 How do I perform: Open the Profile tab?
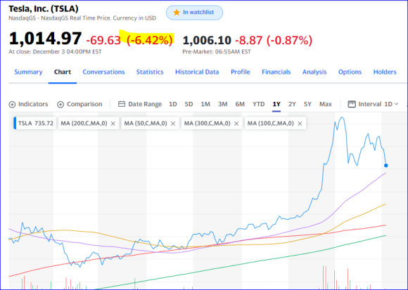coord(241,72)
